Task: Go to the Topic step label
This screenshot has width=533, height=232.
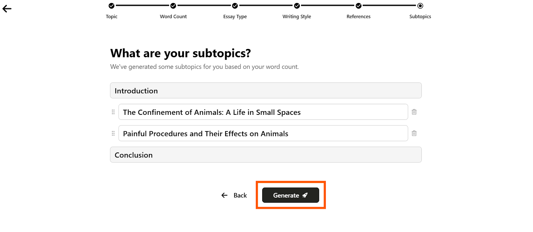Action: [112, 17]
